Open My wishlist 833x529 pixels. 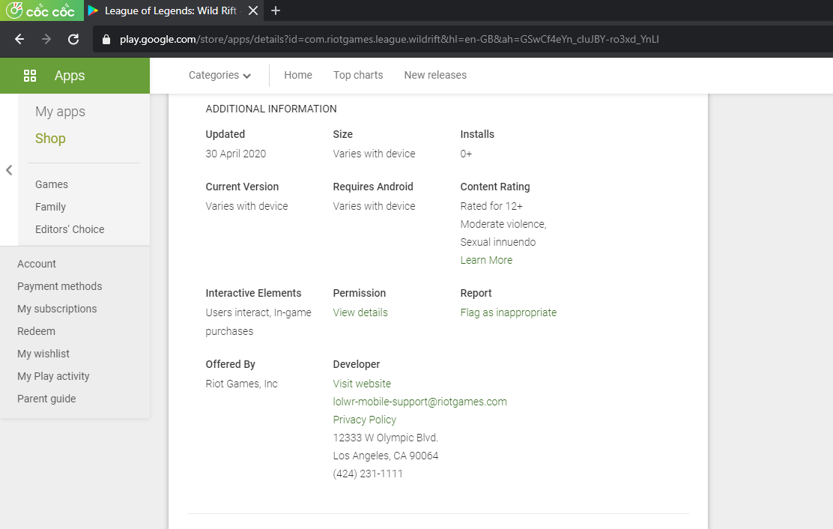(x=43, y=354)
